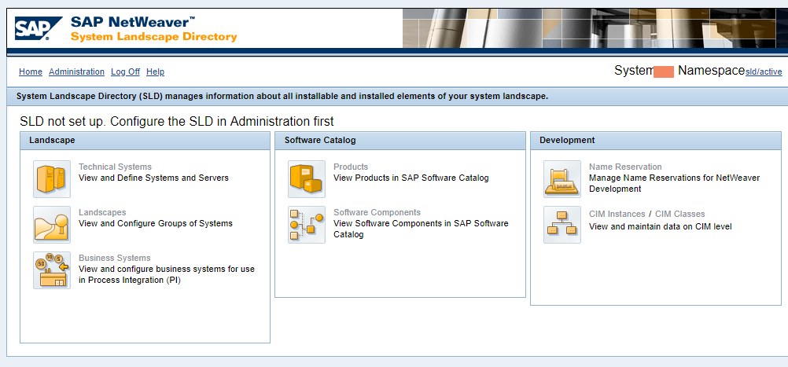The height and width of the screenshot is (367, 788).
Task: Open the CIM hierarchy tree icon
Action: [562, 225]
